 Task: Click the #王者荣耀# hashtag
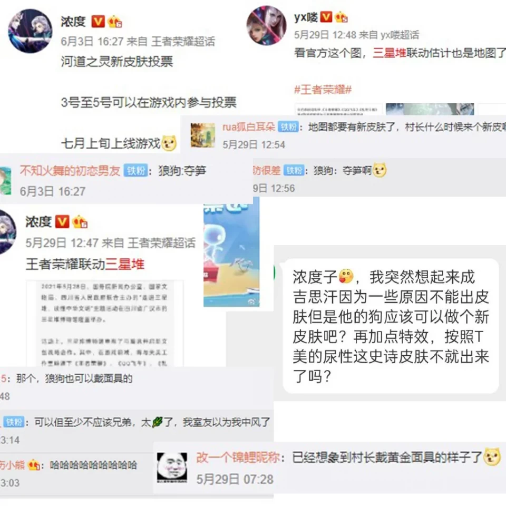pos(323,89)
